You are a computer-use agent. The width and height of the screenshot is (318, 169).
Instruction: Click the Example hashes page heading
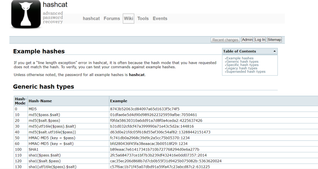pyautogui.click(x=39, y=51)
